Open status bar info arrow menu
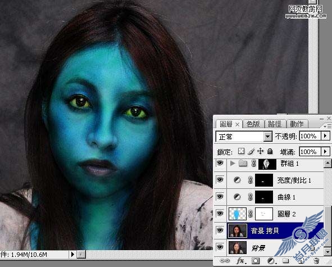Viewport: 332px width, 267px height. (72, 254)
